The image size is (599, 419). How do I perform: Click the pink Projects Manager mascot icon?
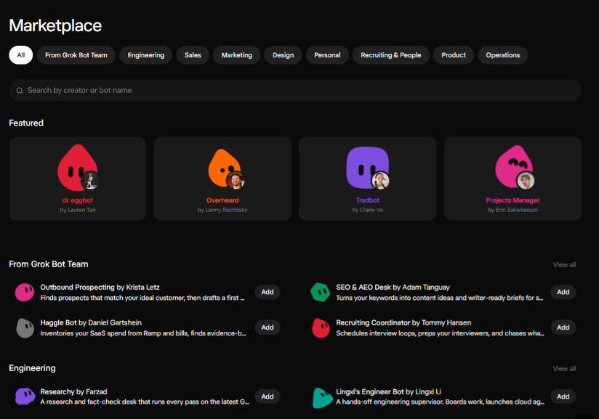click(512, 166)
